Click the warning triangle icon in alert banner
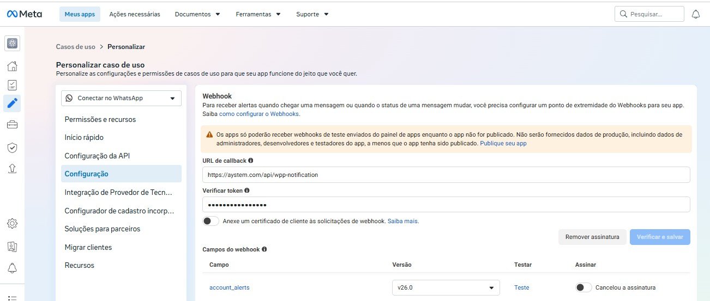The image size is (710, 301). pyautogui.click(x=210, y=134)
